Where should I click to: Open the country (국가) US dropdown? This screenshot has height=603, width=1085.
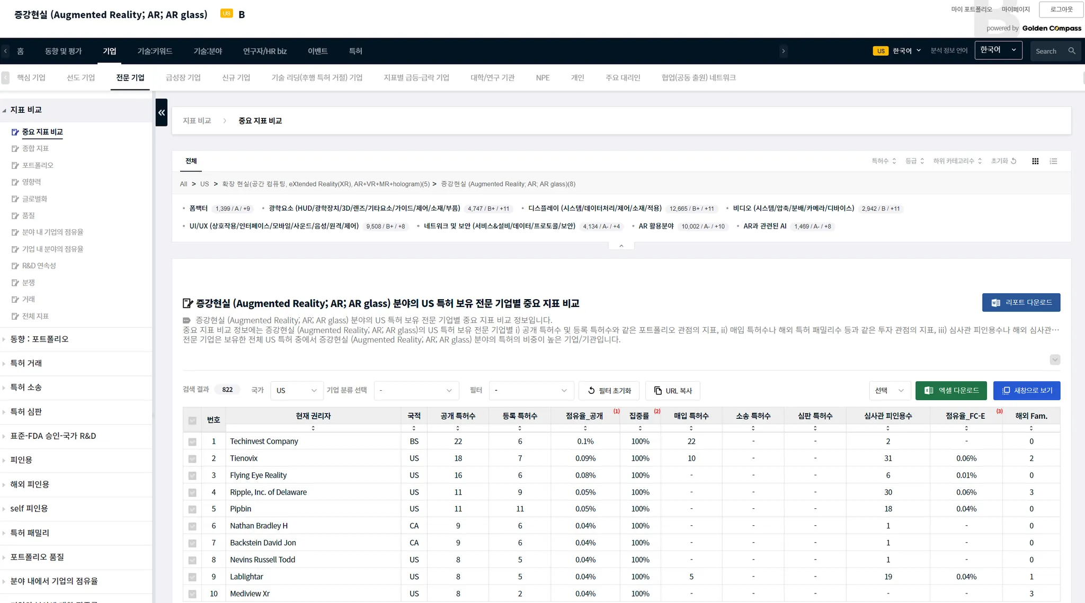point(297,390)
